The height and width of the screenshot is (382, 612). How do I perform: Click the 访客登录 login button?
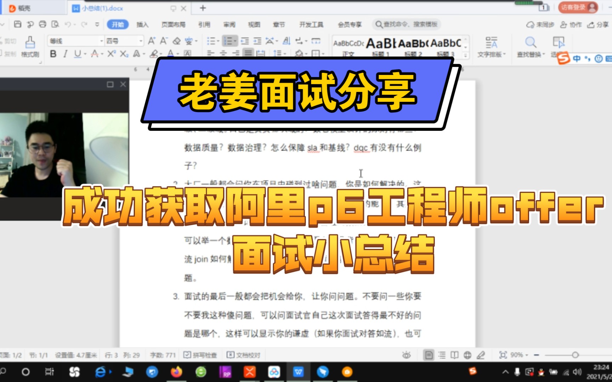coord(578,7)
